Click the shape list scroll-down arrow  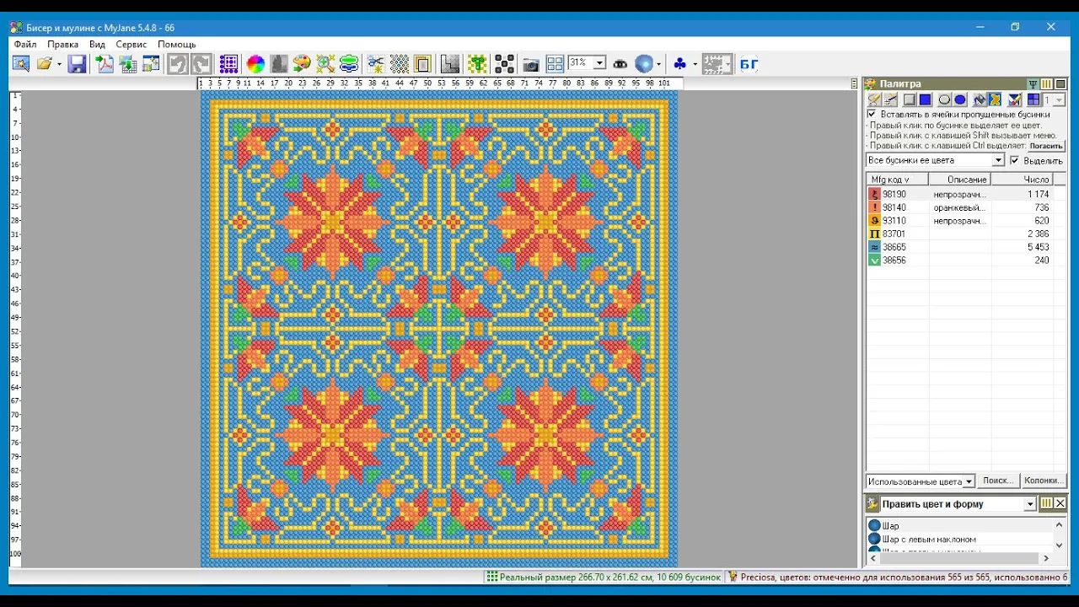click(x=1060, y=545)
